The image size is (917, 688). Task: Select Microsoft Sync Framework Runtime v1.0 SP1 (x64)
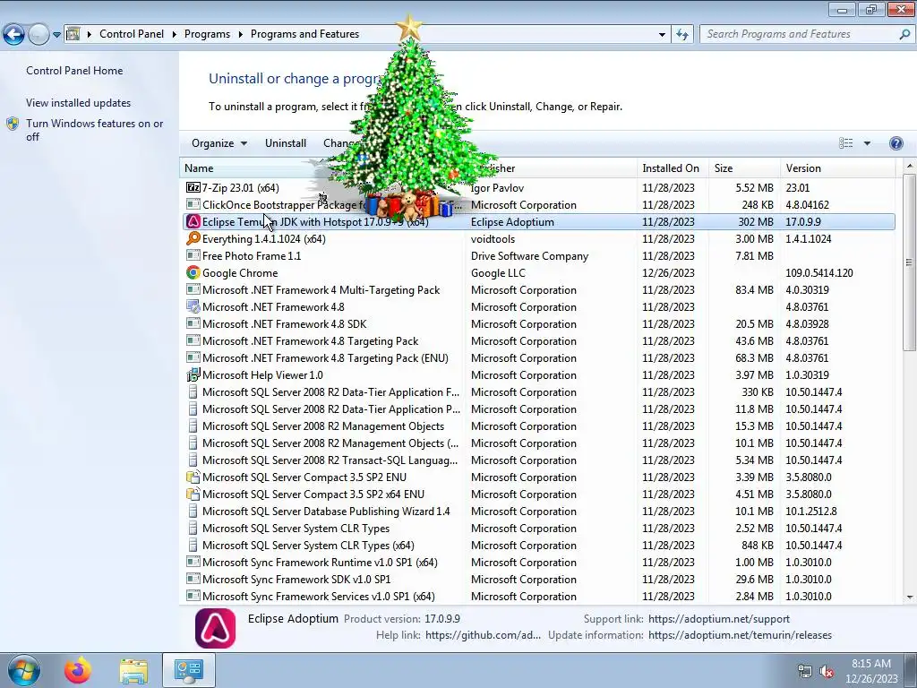pos(537,563)
